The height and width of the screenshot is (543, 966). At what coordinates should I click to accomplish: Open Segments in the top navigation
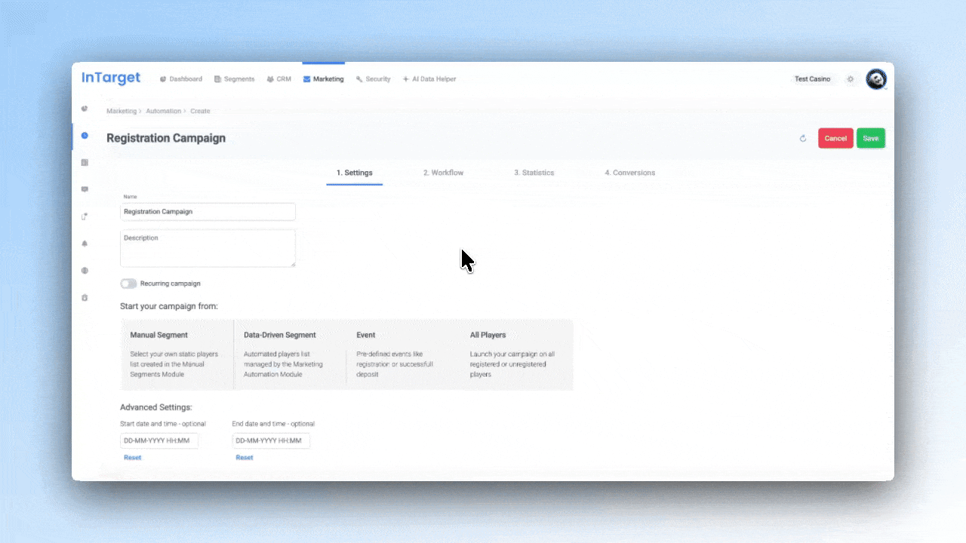click(235, 79)
